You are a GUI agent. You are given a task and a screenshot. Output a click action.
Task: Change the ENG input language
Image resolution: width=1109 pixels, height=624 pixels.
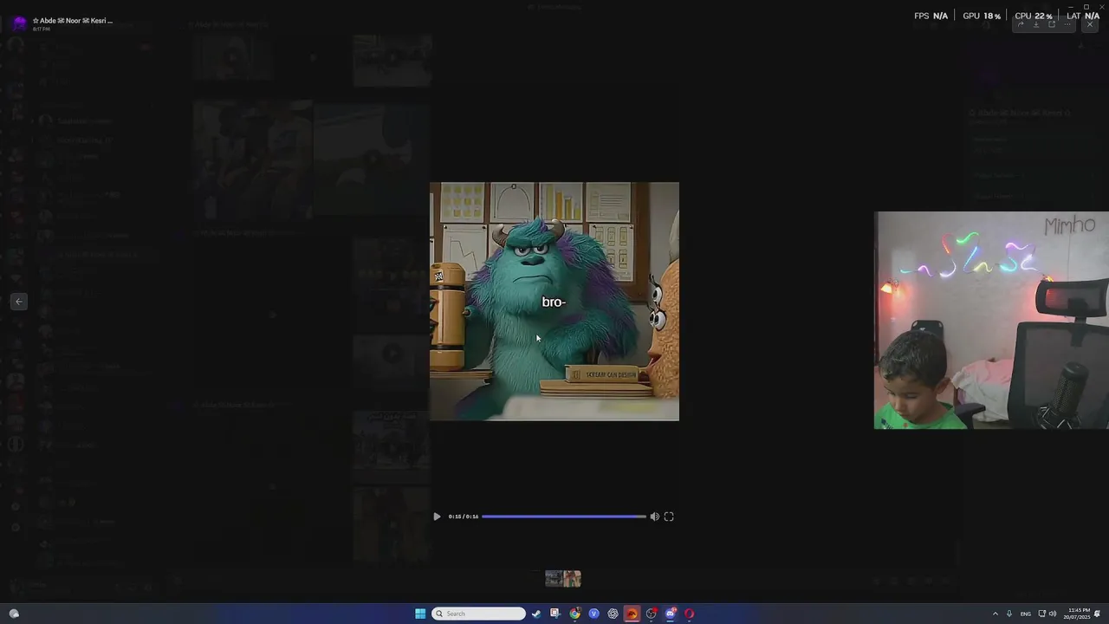point(1026,614)
